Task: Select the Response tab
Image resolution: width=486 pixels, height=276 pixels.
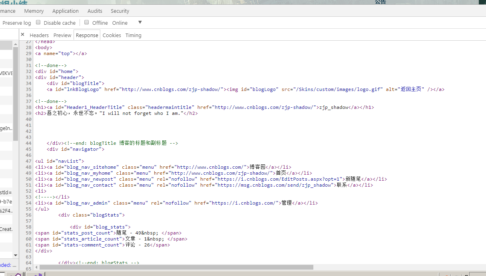Action: coord(87,35)
